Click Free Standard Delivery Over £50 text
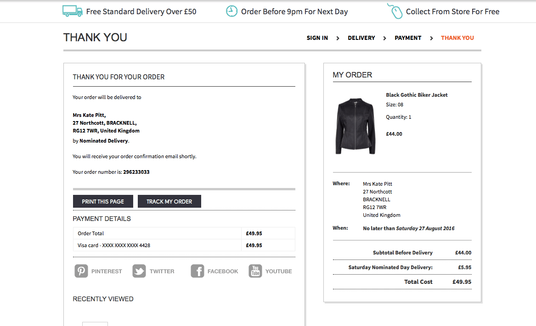Viewport: 536px width, 326px height. pyautogui.click(x=141, y=11)
